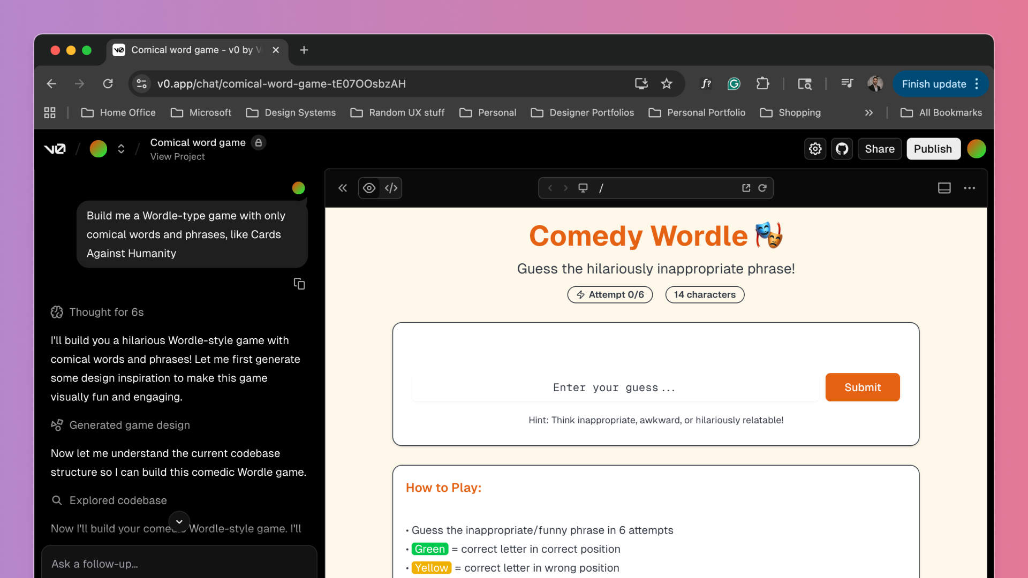
Task: Toggle project privacy lock icon
Action: click(x=259, y=142)
